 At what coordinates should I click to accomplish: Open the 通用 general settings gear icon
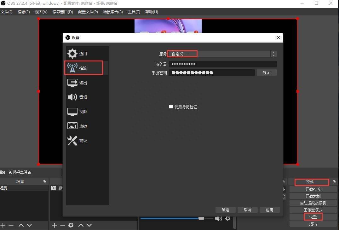click(x=72, y=54)
